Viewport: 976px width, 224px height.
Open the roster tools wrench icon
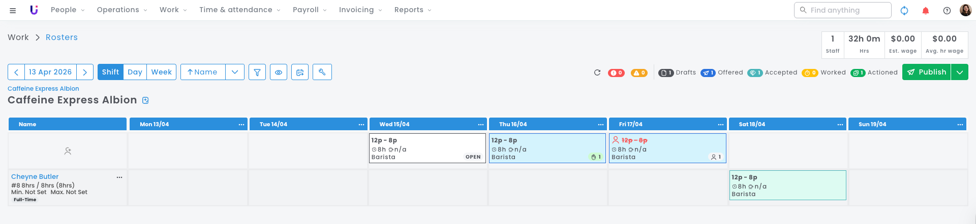tap(322, 72)
